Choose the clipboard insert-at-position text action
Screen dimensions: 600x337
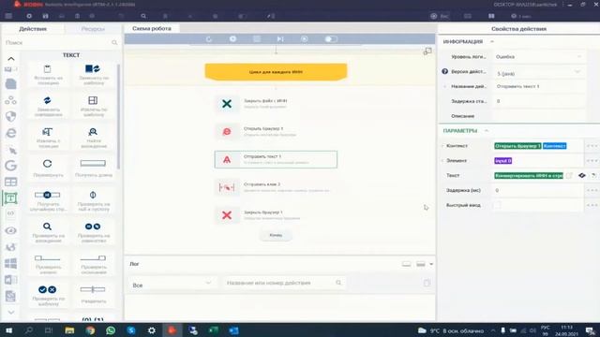(x=48, y=75)
